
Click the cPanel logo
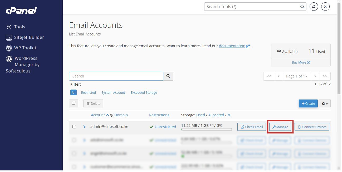[21, 11]
